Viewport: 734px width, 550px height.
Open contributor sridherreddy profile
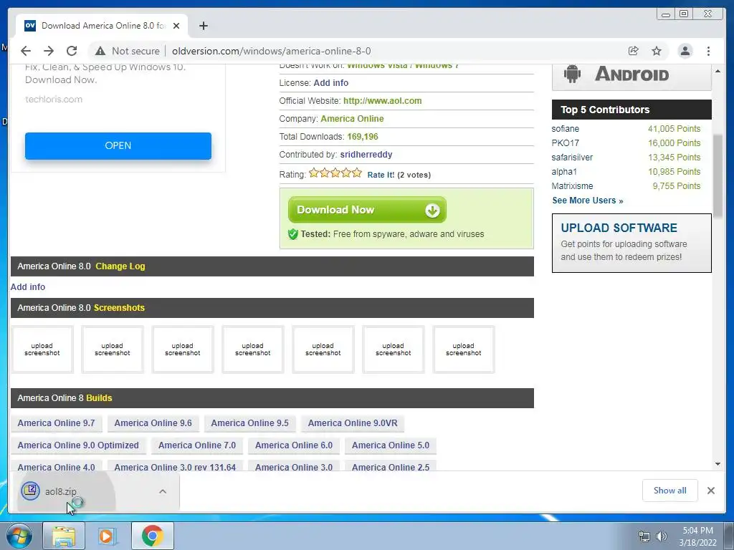point(366,155)
